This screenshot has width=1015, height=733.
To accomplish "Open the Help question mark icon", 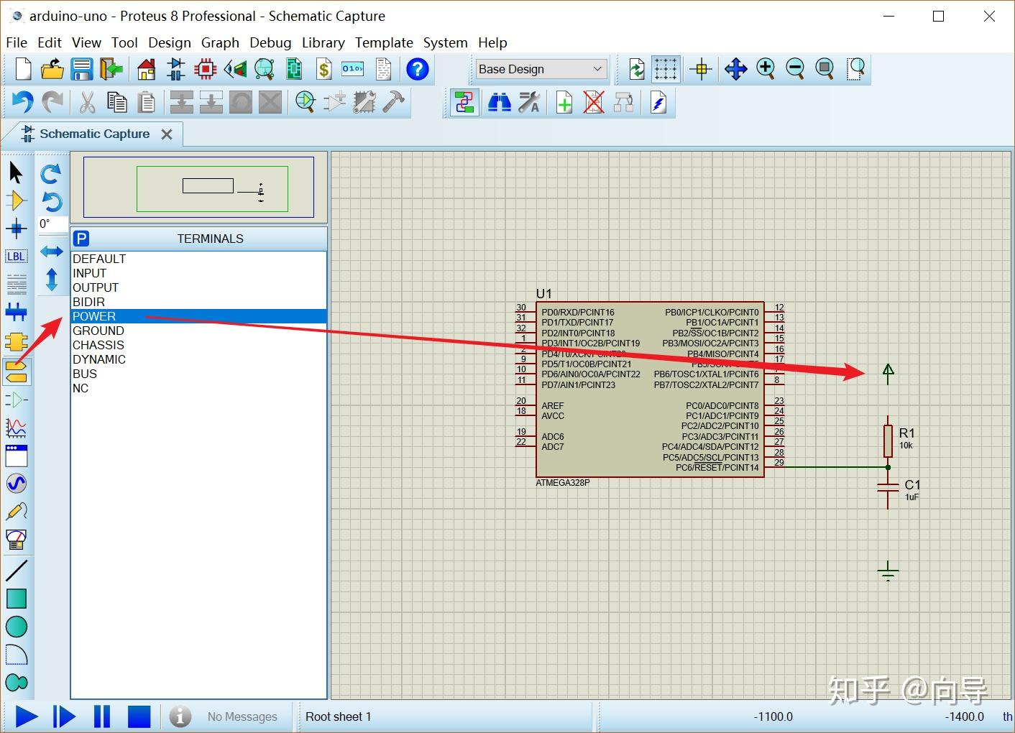I will [x=417, y=70].
